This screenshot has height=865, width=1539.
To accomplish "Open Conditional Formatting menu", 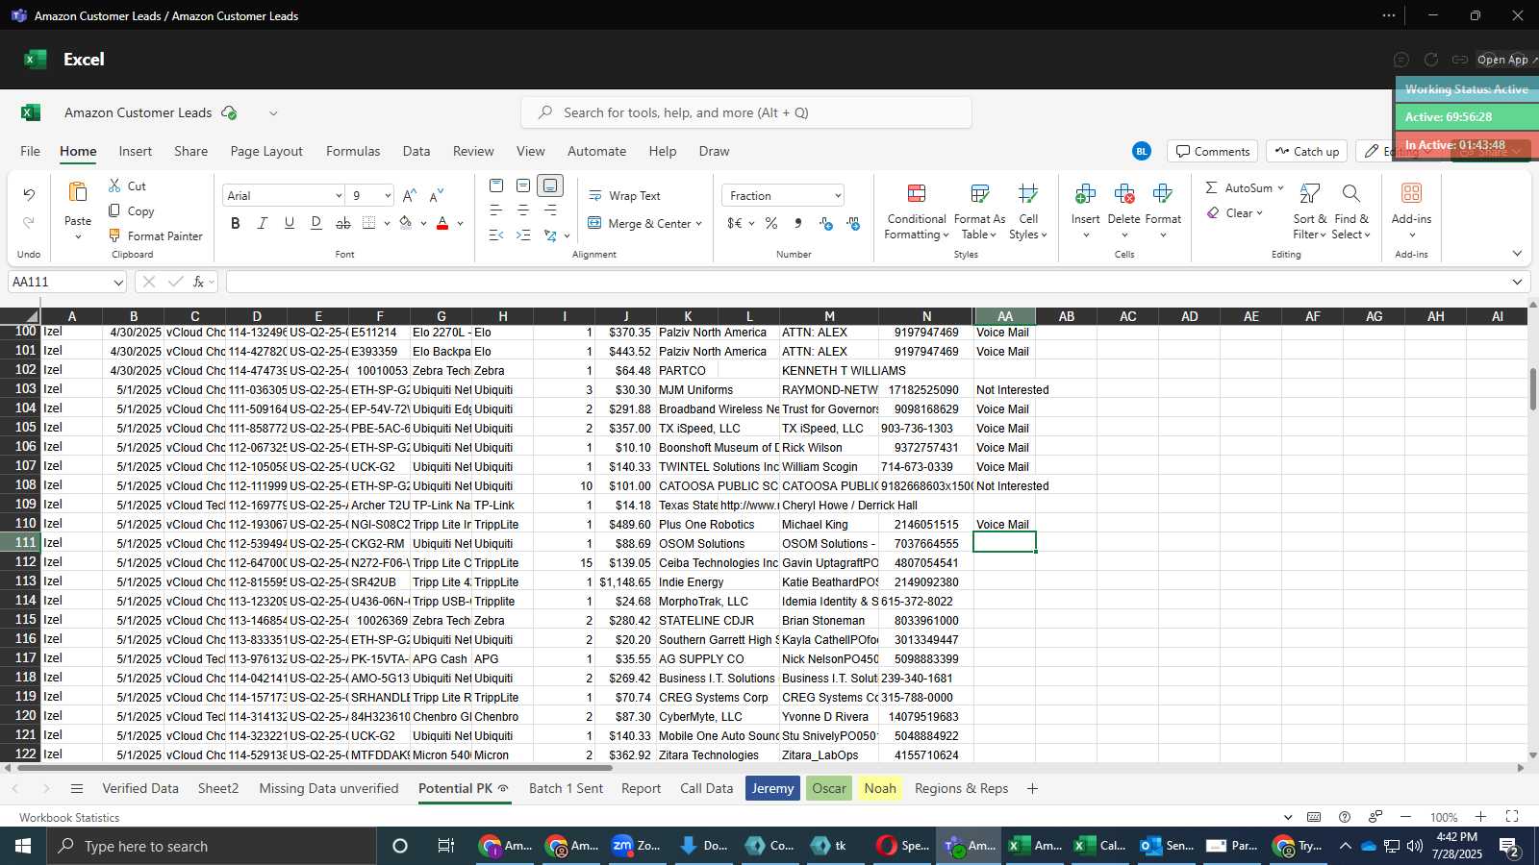I will click(x=917, y=212).
